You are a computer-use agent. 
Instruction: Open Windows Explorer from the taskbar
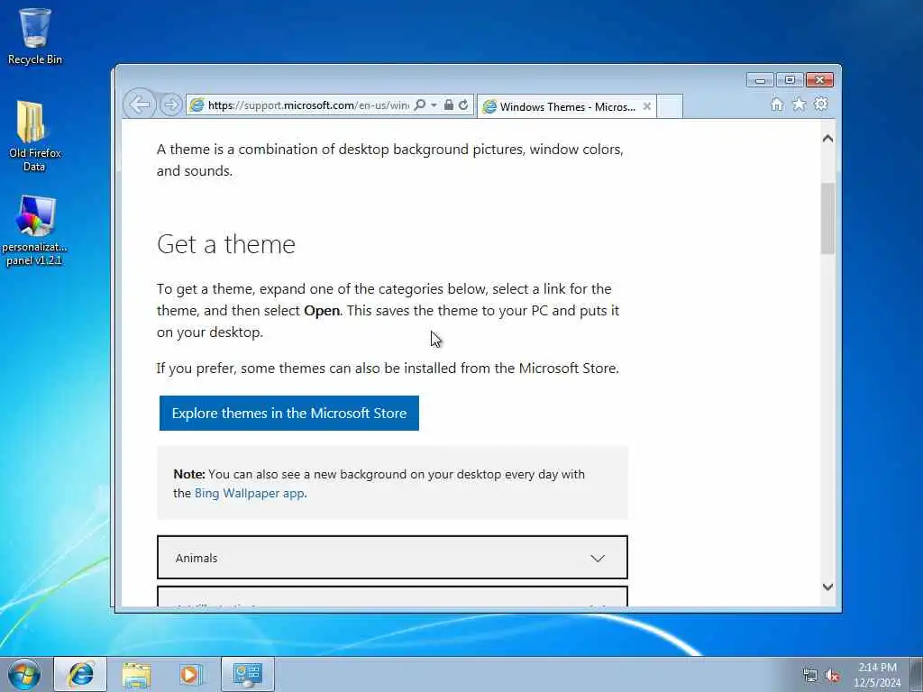(x=136, y=674)
